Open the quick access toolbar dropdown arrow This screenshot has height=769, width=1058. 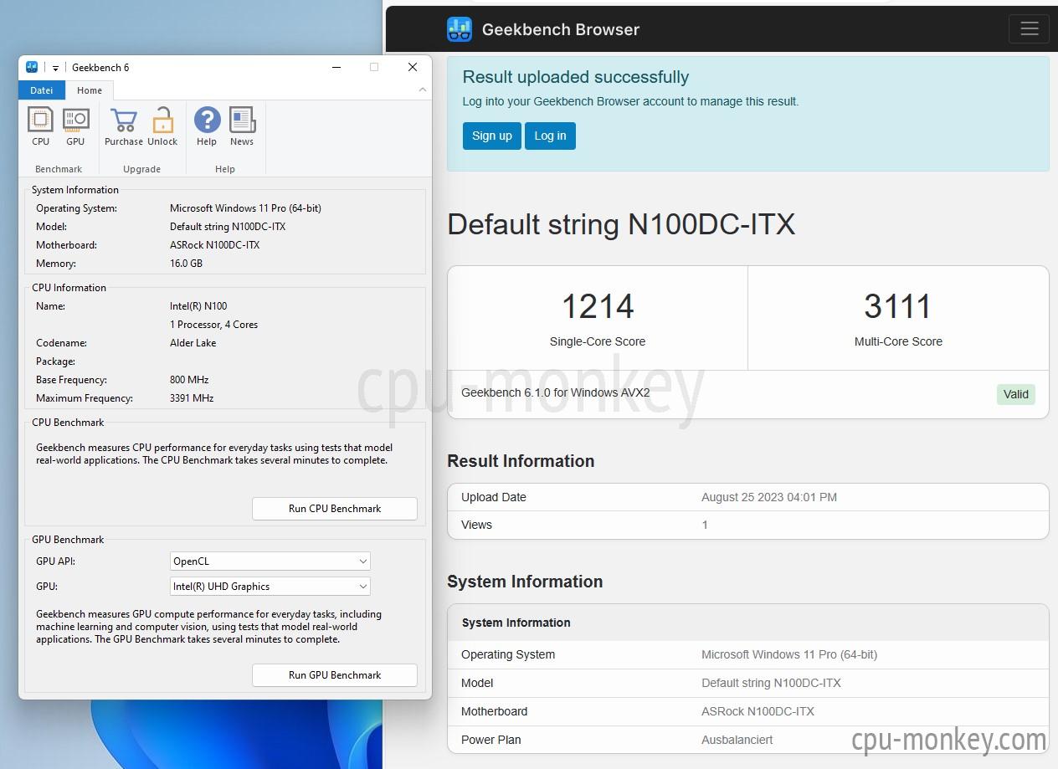tap(55, 68)
